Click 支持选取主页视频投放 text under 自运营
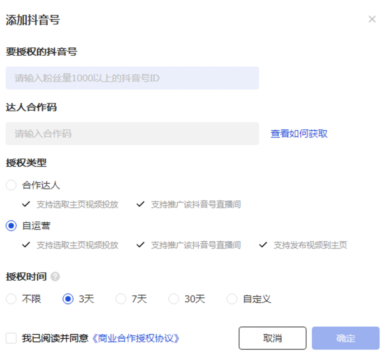Image resolution: width=388 pixels, height=358 pixels. click(x=78, y=245)
